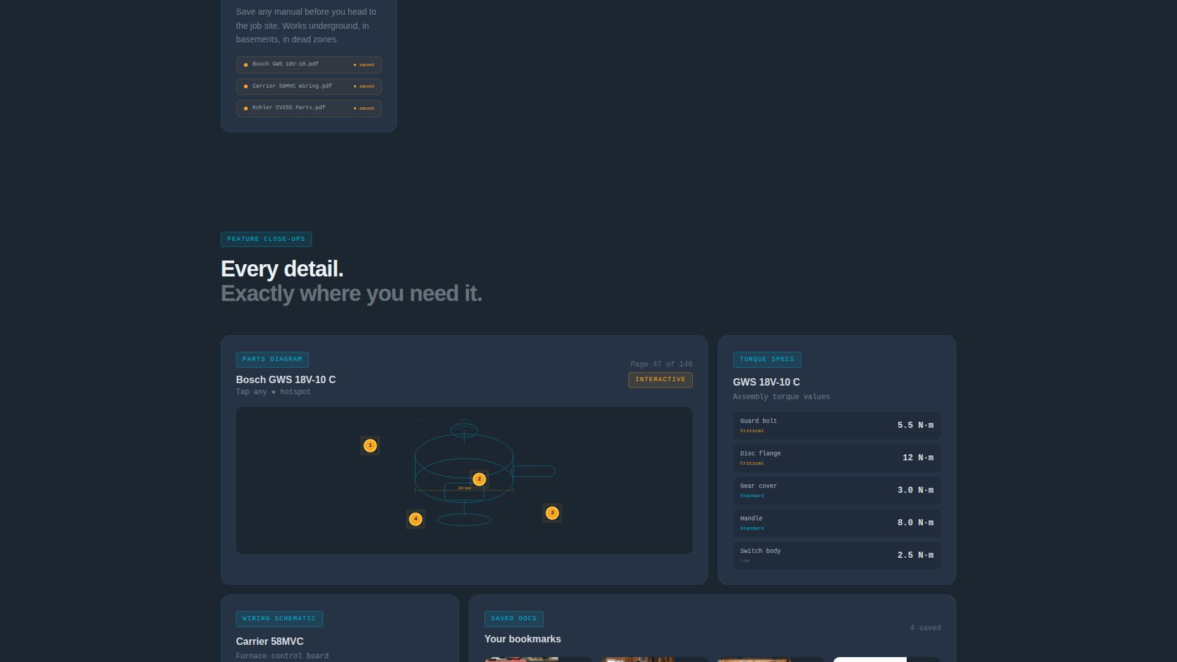
Task: Tap hotspot 4 on the parts diagram
Action: (x=416, y=519)
